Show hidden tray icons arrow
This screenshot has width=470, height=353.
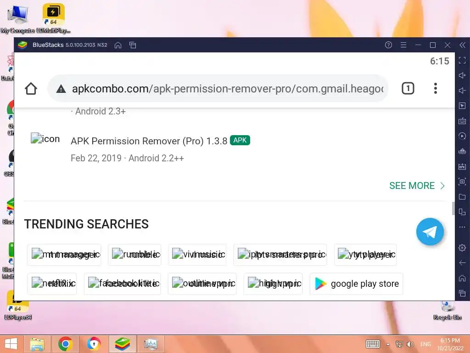(388, 344)
